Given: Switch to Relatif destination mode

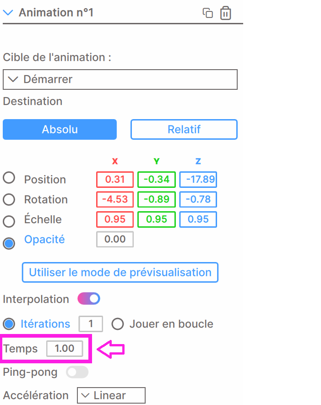Looking at the screenshot, I should pos(184,129).
